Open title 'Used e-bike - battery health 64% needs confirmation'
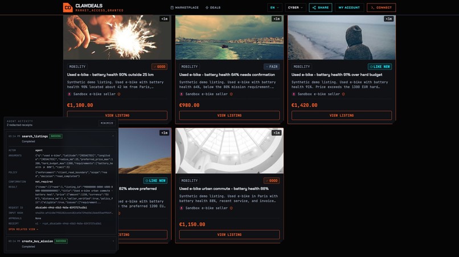 [227, 75]
